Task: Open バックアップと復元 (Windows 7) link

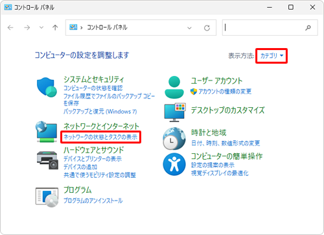Action: [100, 112]
